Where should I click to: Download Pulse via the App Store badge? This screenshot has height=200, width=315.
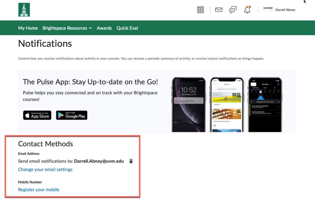37,115
